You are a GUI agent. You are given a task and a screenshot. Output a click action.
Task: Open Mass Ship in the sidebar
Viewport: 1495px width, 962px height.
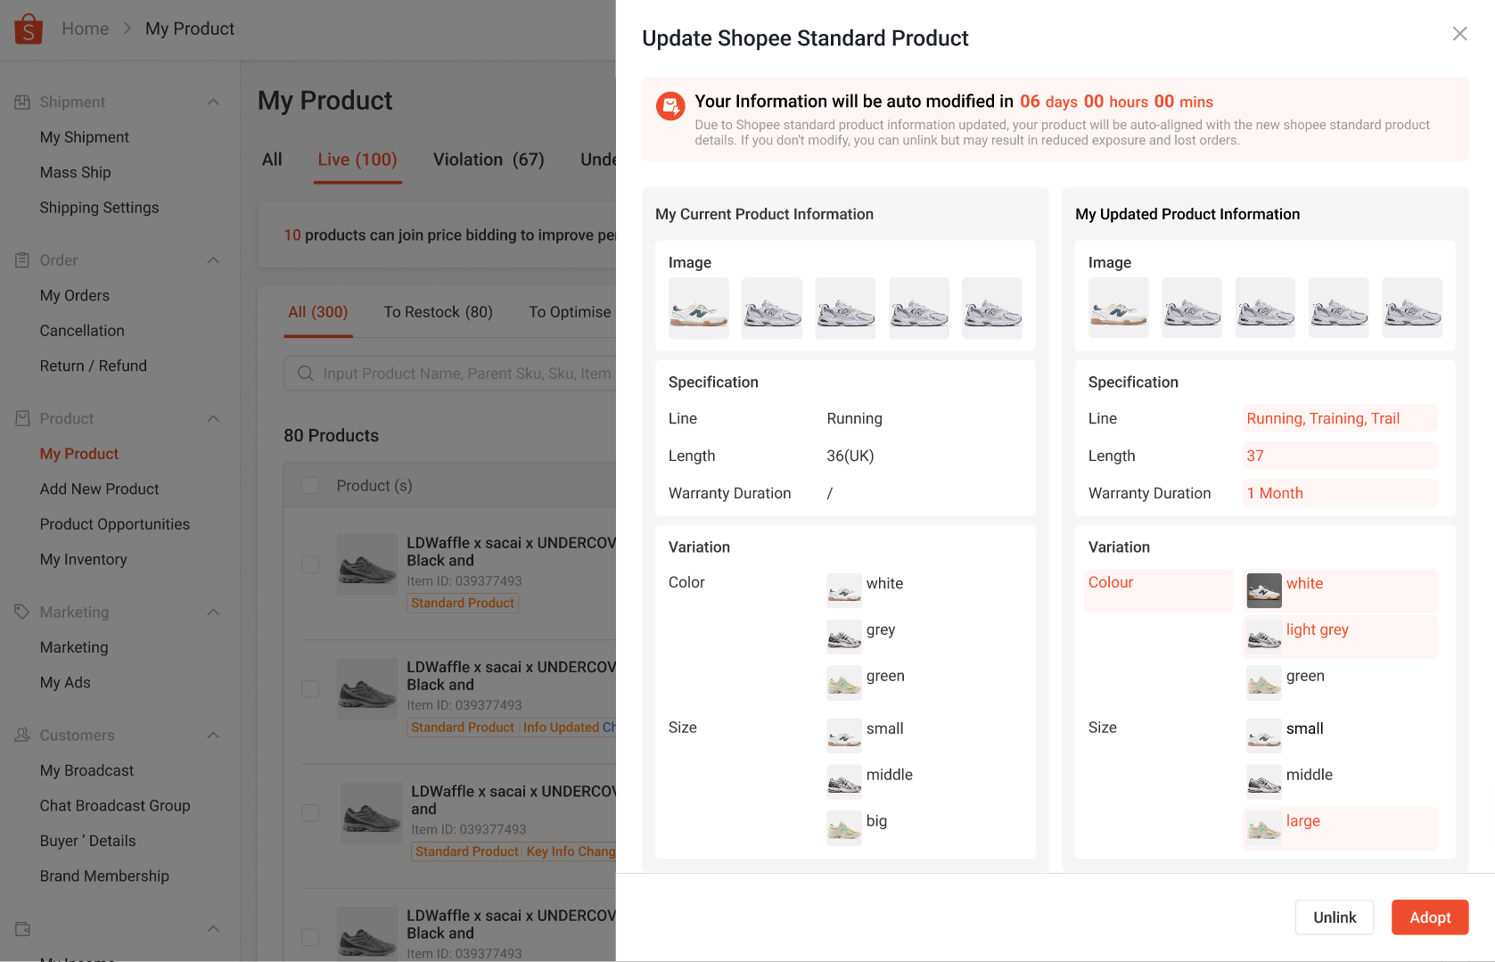pos(75,172)
